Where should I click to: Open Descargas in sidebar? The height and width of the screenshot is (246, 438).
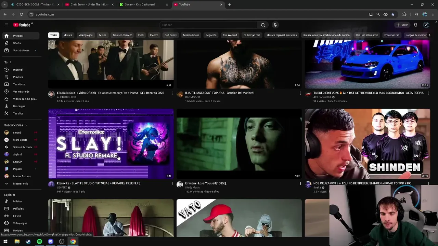[20, 106]
